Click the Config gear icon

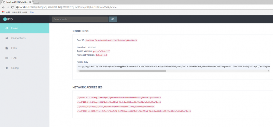(6, 68)
